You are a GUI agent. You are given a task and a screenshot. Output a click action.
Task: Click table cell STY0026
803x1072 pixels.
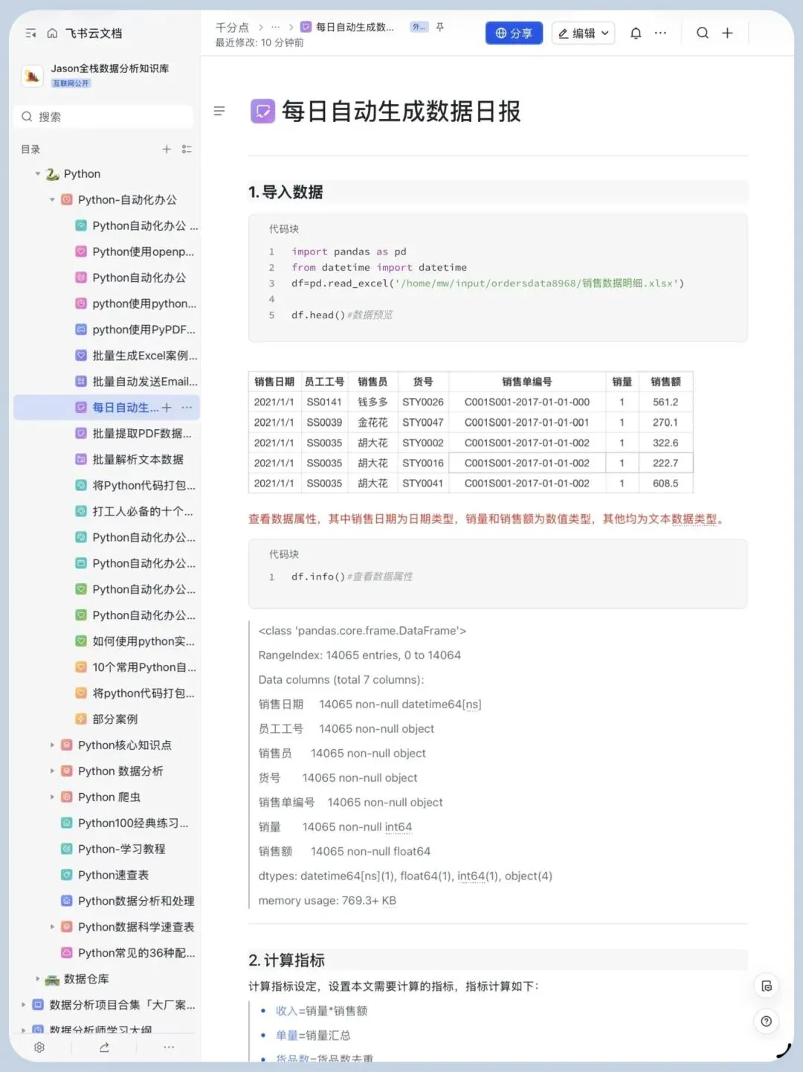pos(423,402)
